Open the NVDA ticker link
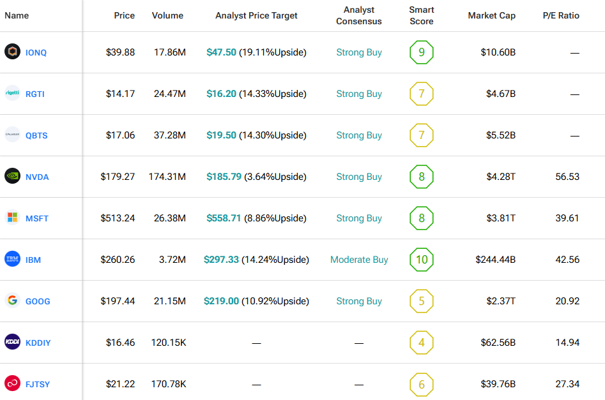The image size is (605, 400). 37,177
